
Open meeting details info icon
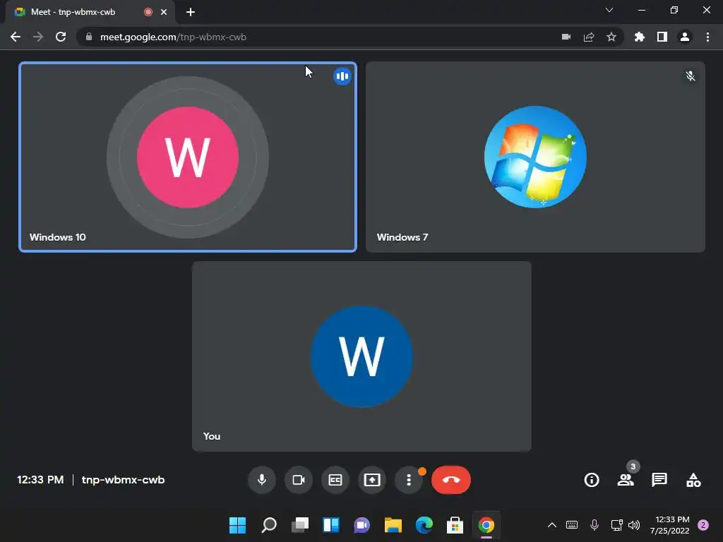pyautogui.click(x=592, y=480)
